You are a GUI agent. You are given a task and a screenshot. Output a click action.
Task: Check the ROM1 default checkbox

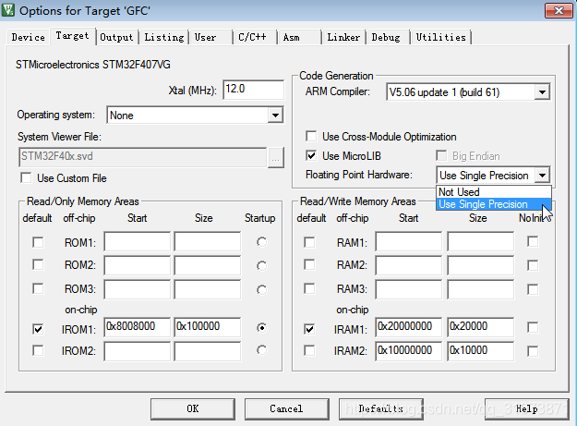tap(38, 242)
